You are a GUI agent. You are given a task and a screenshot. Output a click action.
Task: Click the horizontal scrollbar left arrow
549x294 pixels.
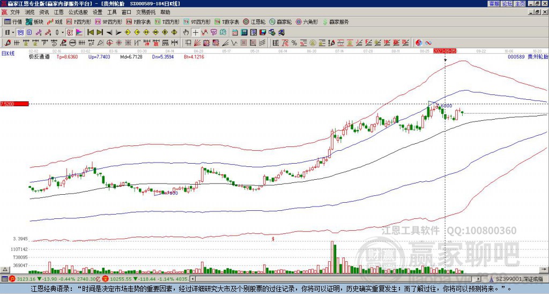(192, 279)
